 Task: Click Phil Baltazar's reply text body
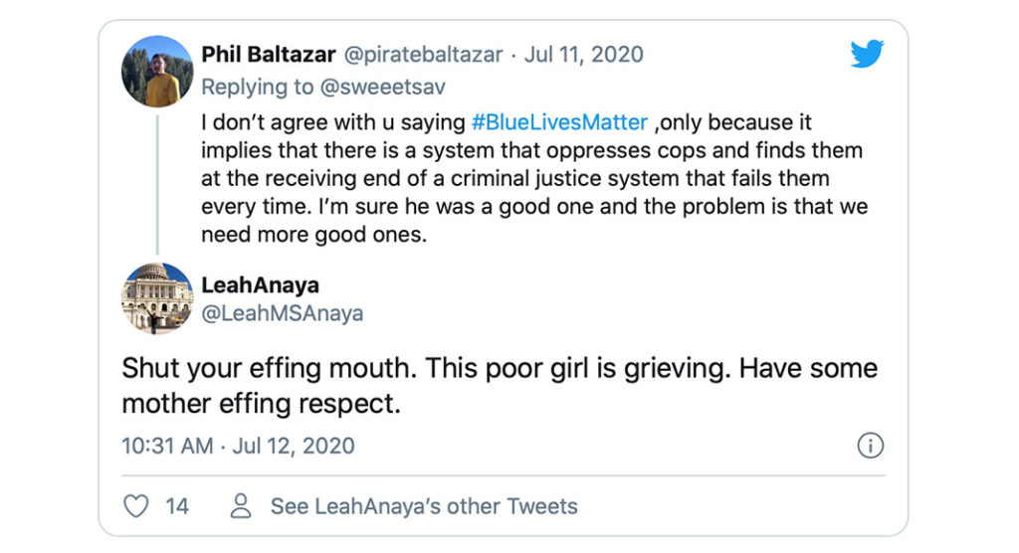tap(533, 179)
